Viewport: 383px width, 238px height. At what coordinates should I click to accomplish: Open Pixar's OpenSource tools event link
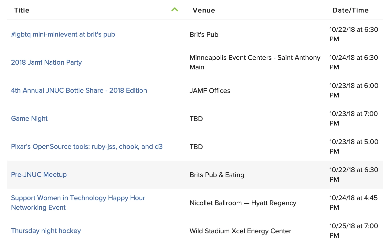coord(87,147)
